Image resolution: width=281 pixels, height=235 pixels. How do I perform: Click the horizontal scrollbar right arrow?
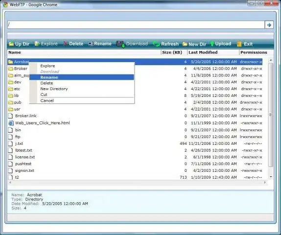pos(265,183)
